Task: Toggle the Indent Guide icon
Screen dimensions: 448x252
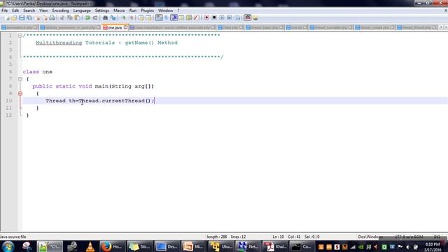Action: (174, 17)
